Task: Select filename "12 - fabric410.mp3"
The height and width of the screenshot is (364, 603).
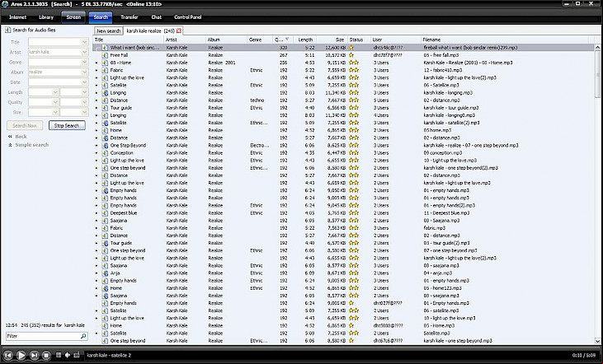Action: pyautogui.click(x=443, y=70)
